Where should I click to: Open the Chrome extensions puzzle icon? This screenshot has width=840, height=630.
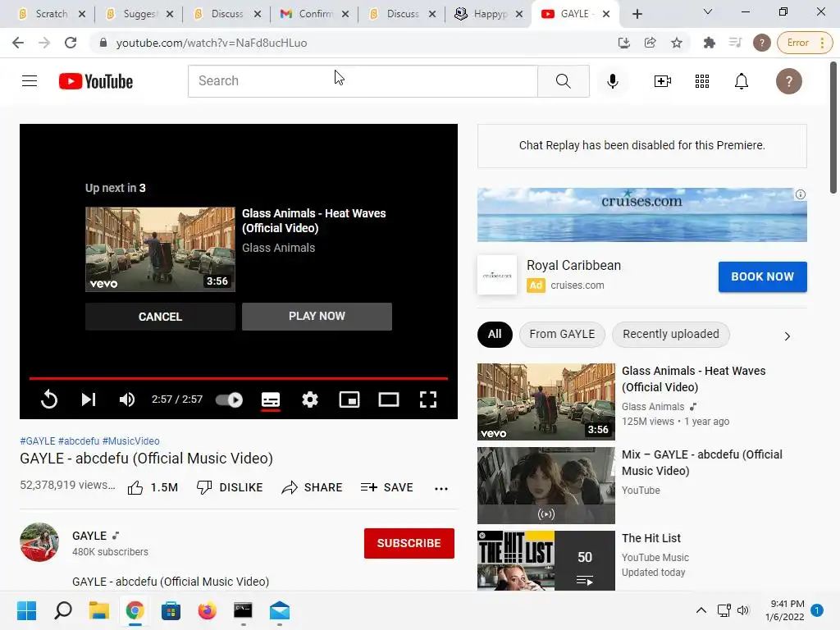710,43
